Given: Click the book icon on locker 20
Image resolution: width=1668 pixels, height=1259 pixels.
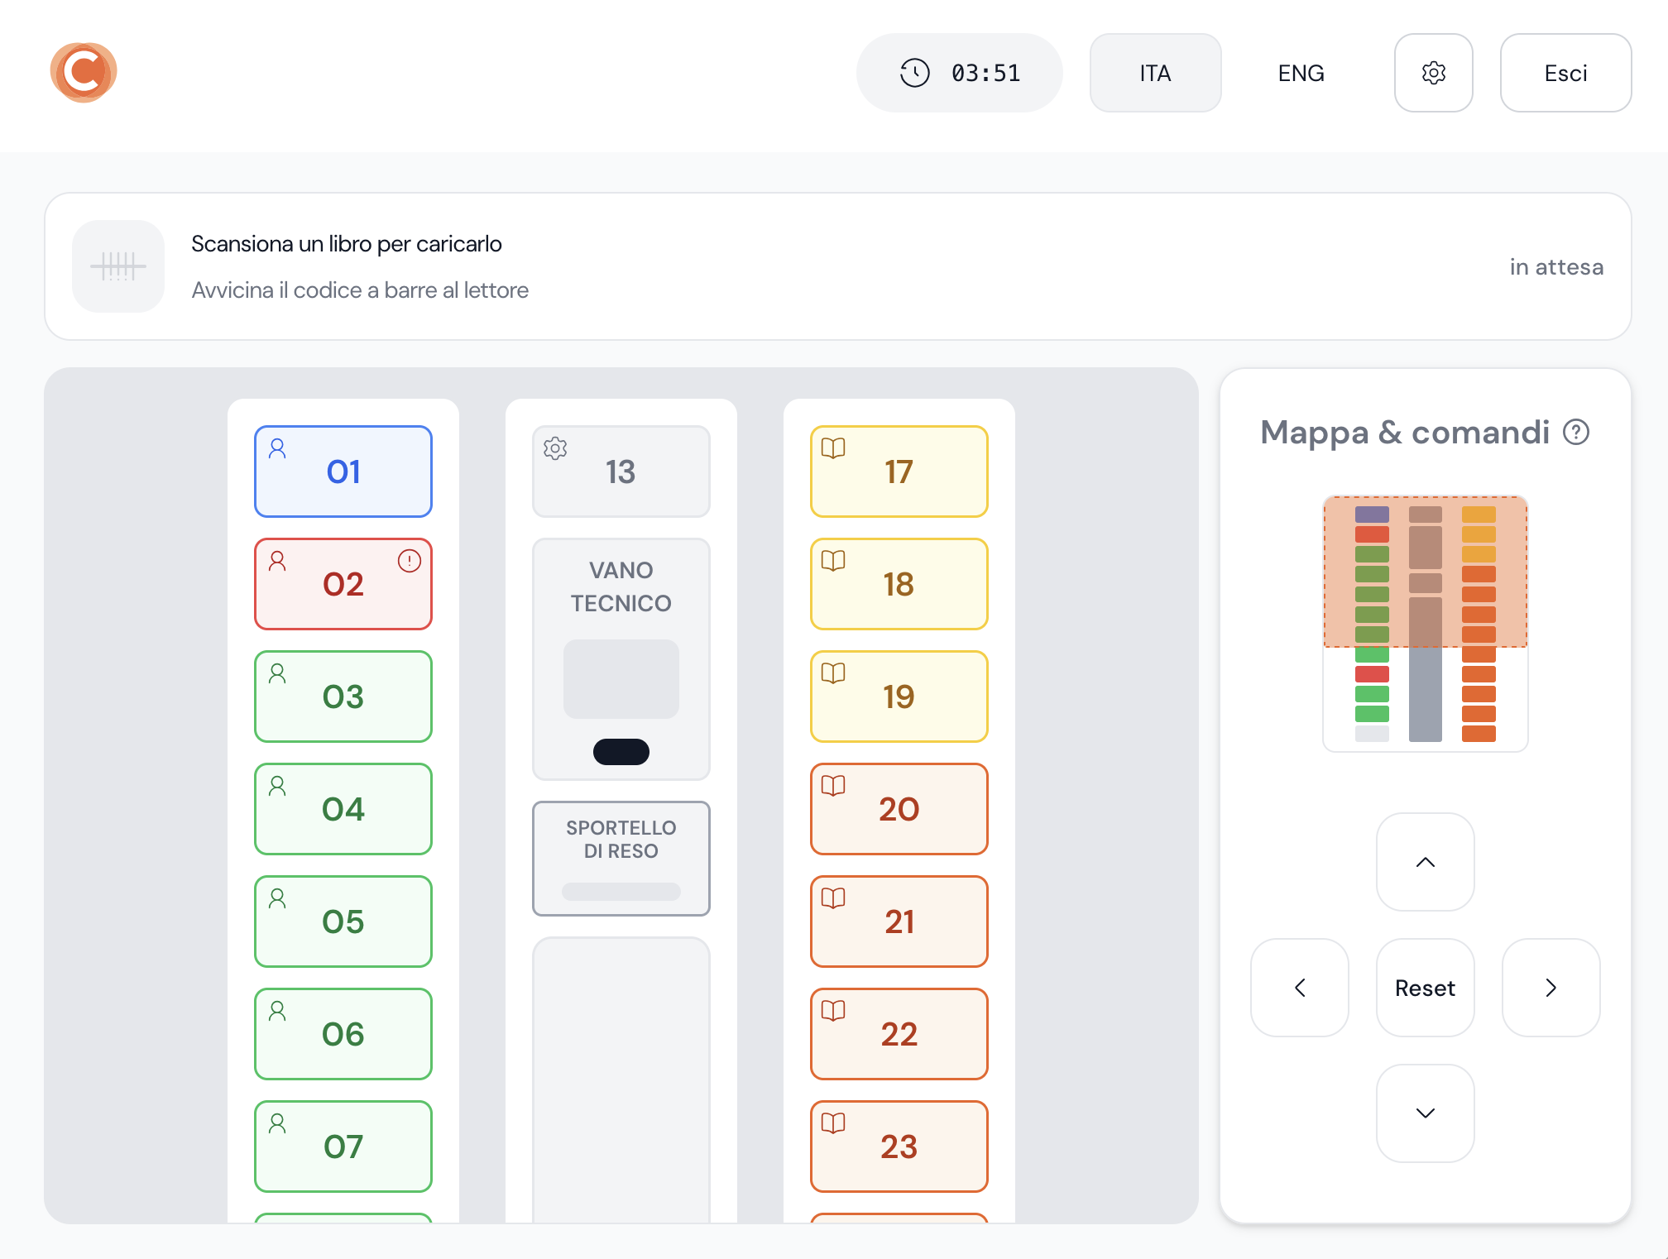Looking at the screenshot, I should pyautogui.click(x=833, y=786).
